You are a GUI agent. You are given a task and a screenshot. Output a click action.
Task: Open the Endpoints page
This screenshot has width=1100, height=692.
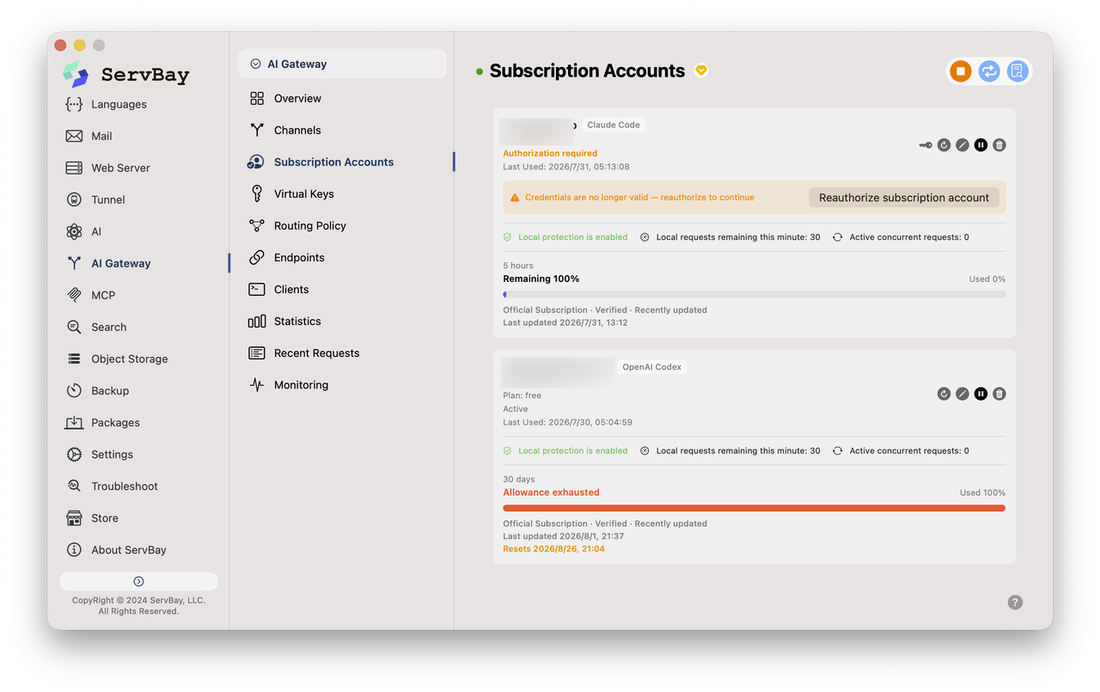[299, 258]
